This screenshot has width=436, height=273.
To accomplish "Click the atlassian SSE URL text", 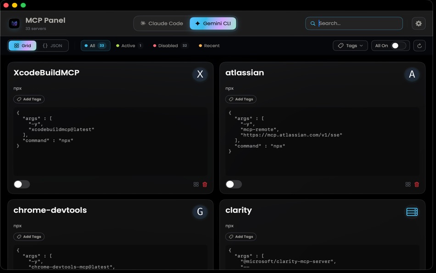I will click(291, 135).
